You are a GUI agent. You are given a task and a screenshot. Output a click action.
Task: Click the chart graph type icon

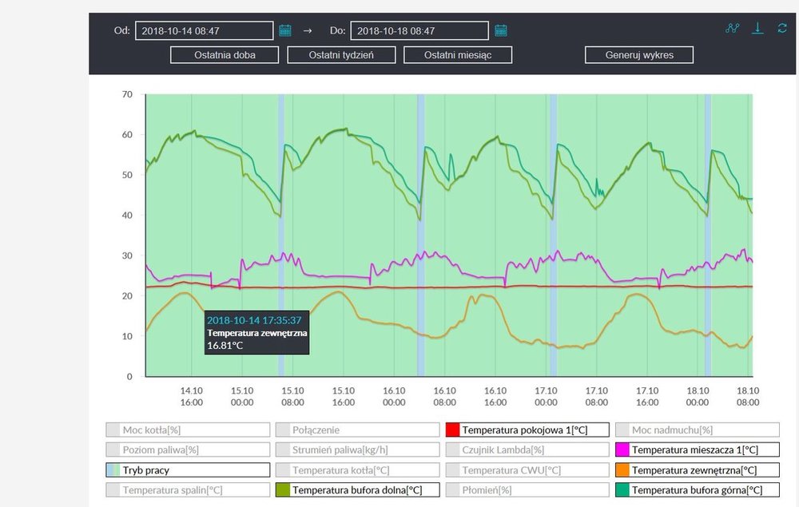(732, 28)
